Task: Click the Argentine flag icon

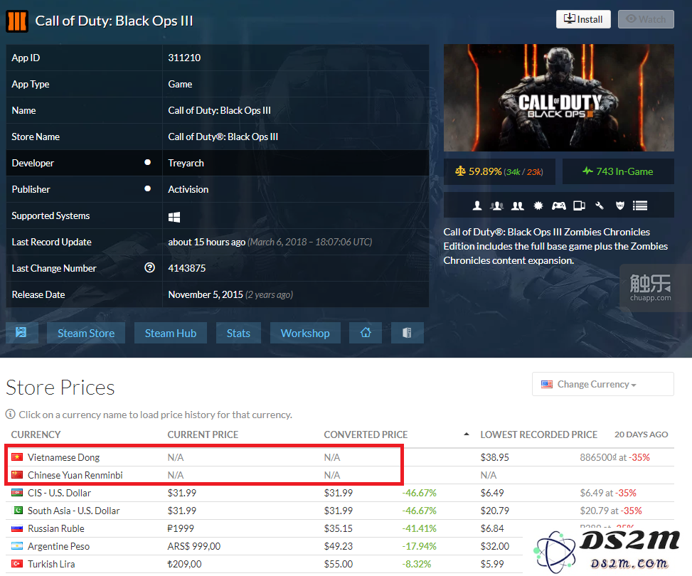Action: pyautogui.click(x=17, y=546)
